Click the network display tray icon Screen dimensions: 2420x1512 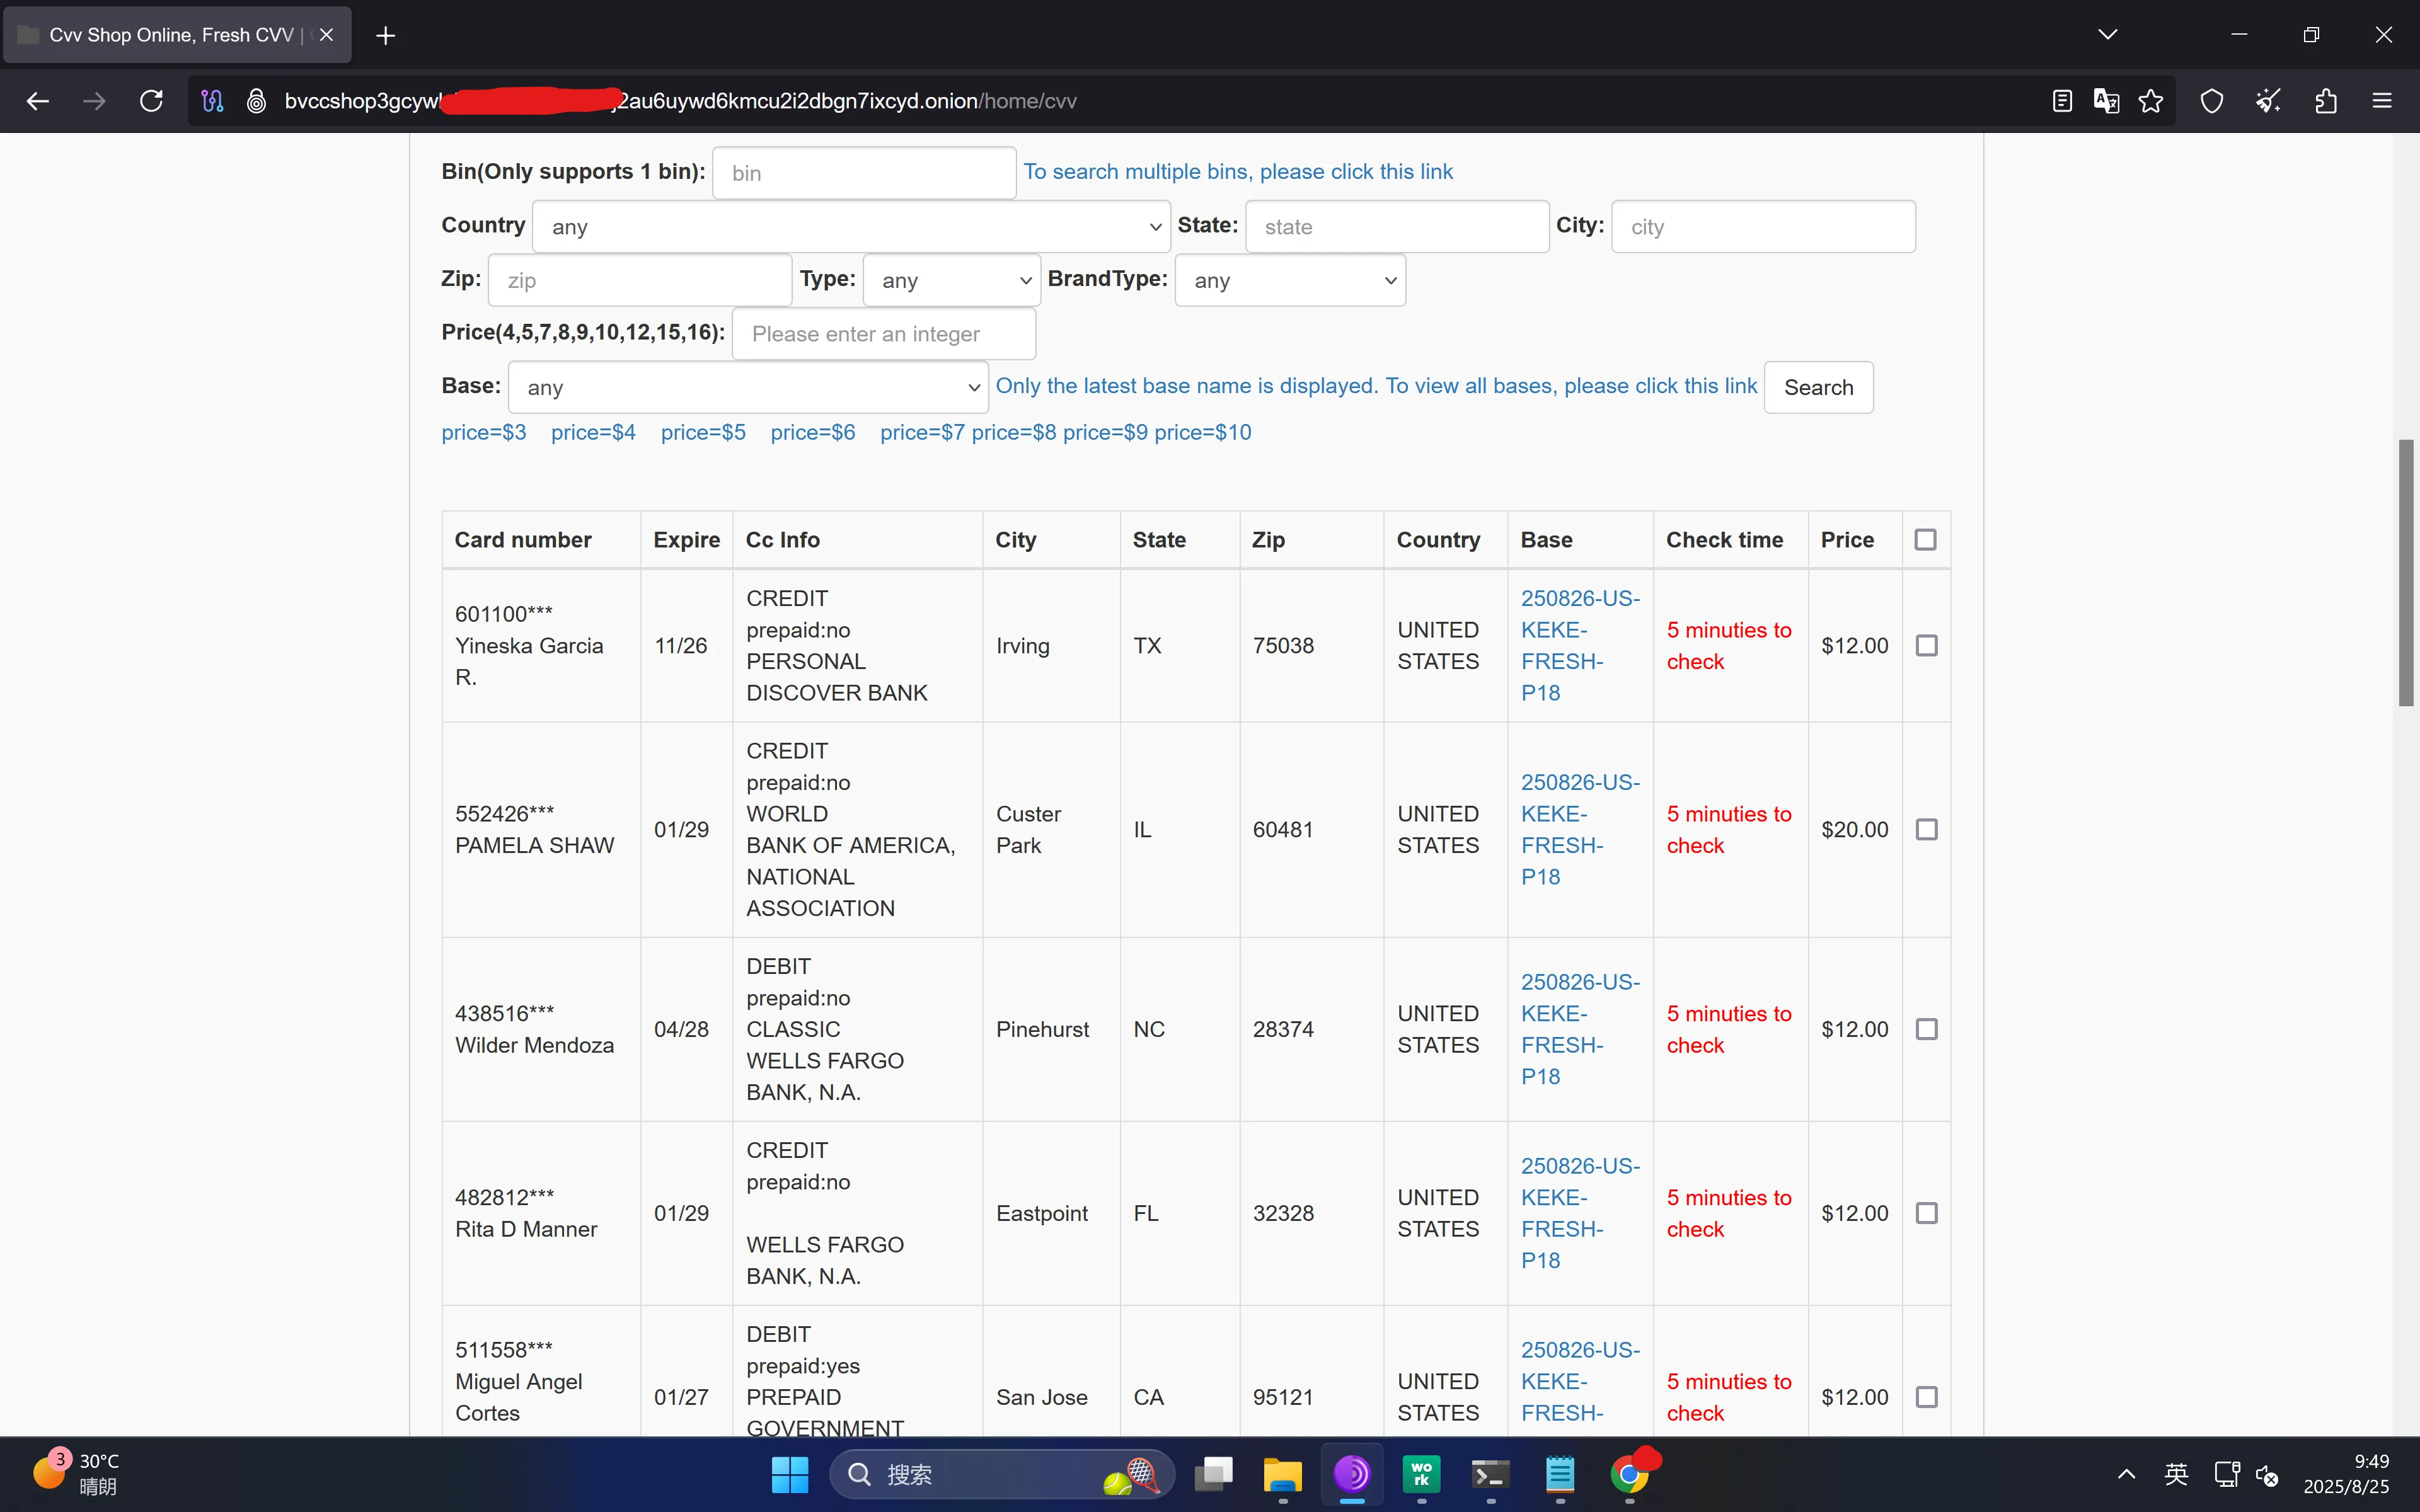[x=2227, y=1474]
